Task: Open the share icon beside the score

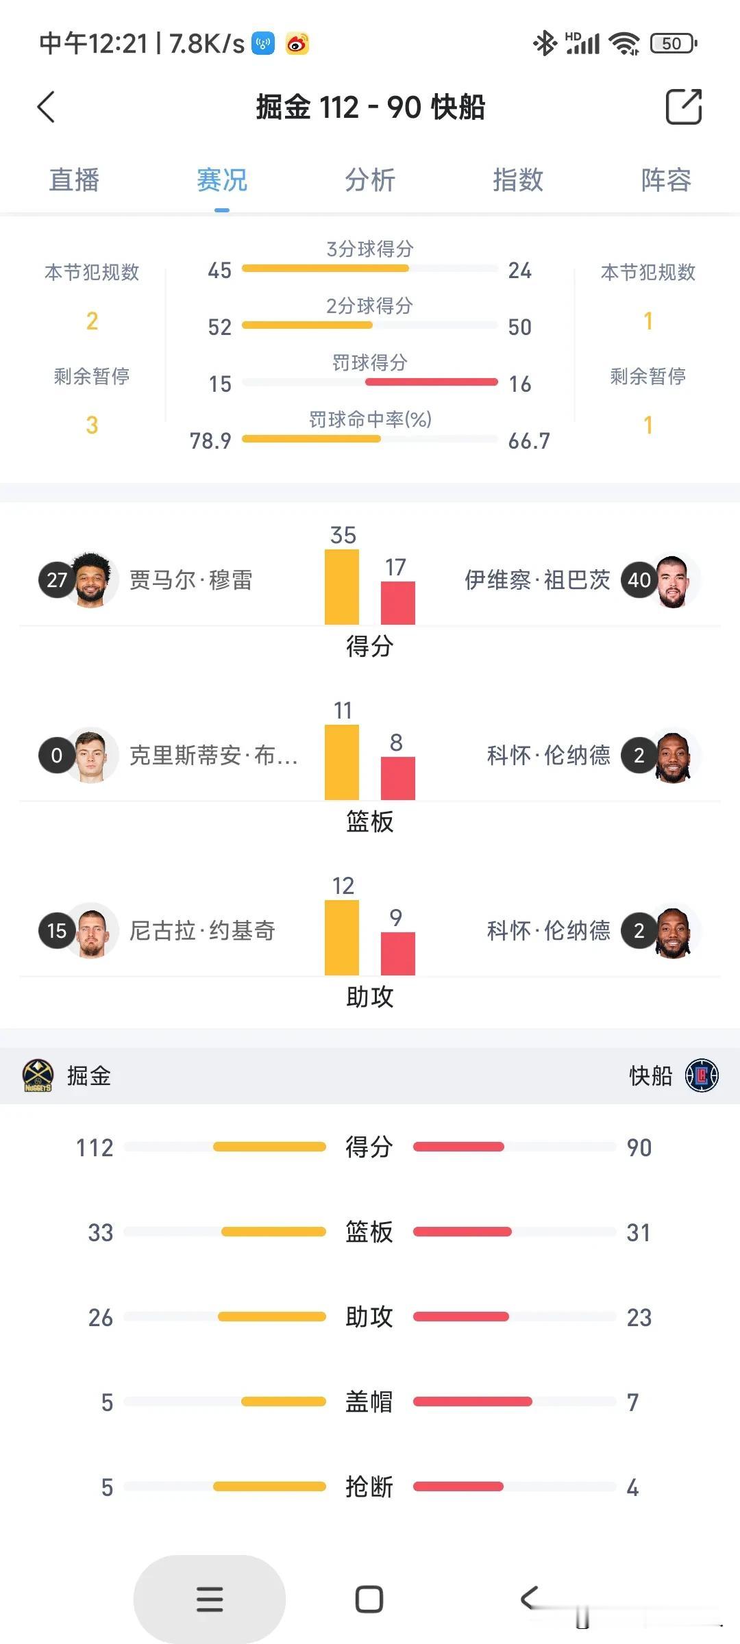Action: point(684,107)
